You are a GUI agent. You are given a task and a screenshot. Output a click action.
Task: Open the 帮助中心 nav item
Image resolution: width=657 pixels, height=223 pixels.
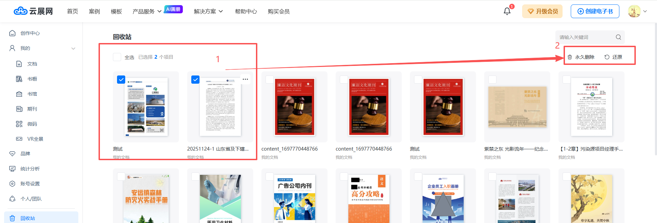[246, 12]
